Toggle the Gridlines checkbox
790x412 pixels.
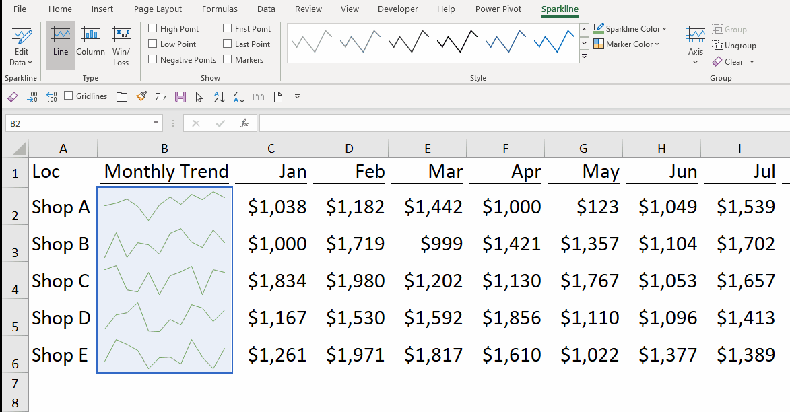coord(69,96)
